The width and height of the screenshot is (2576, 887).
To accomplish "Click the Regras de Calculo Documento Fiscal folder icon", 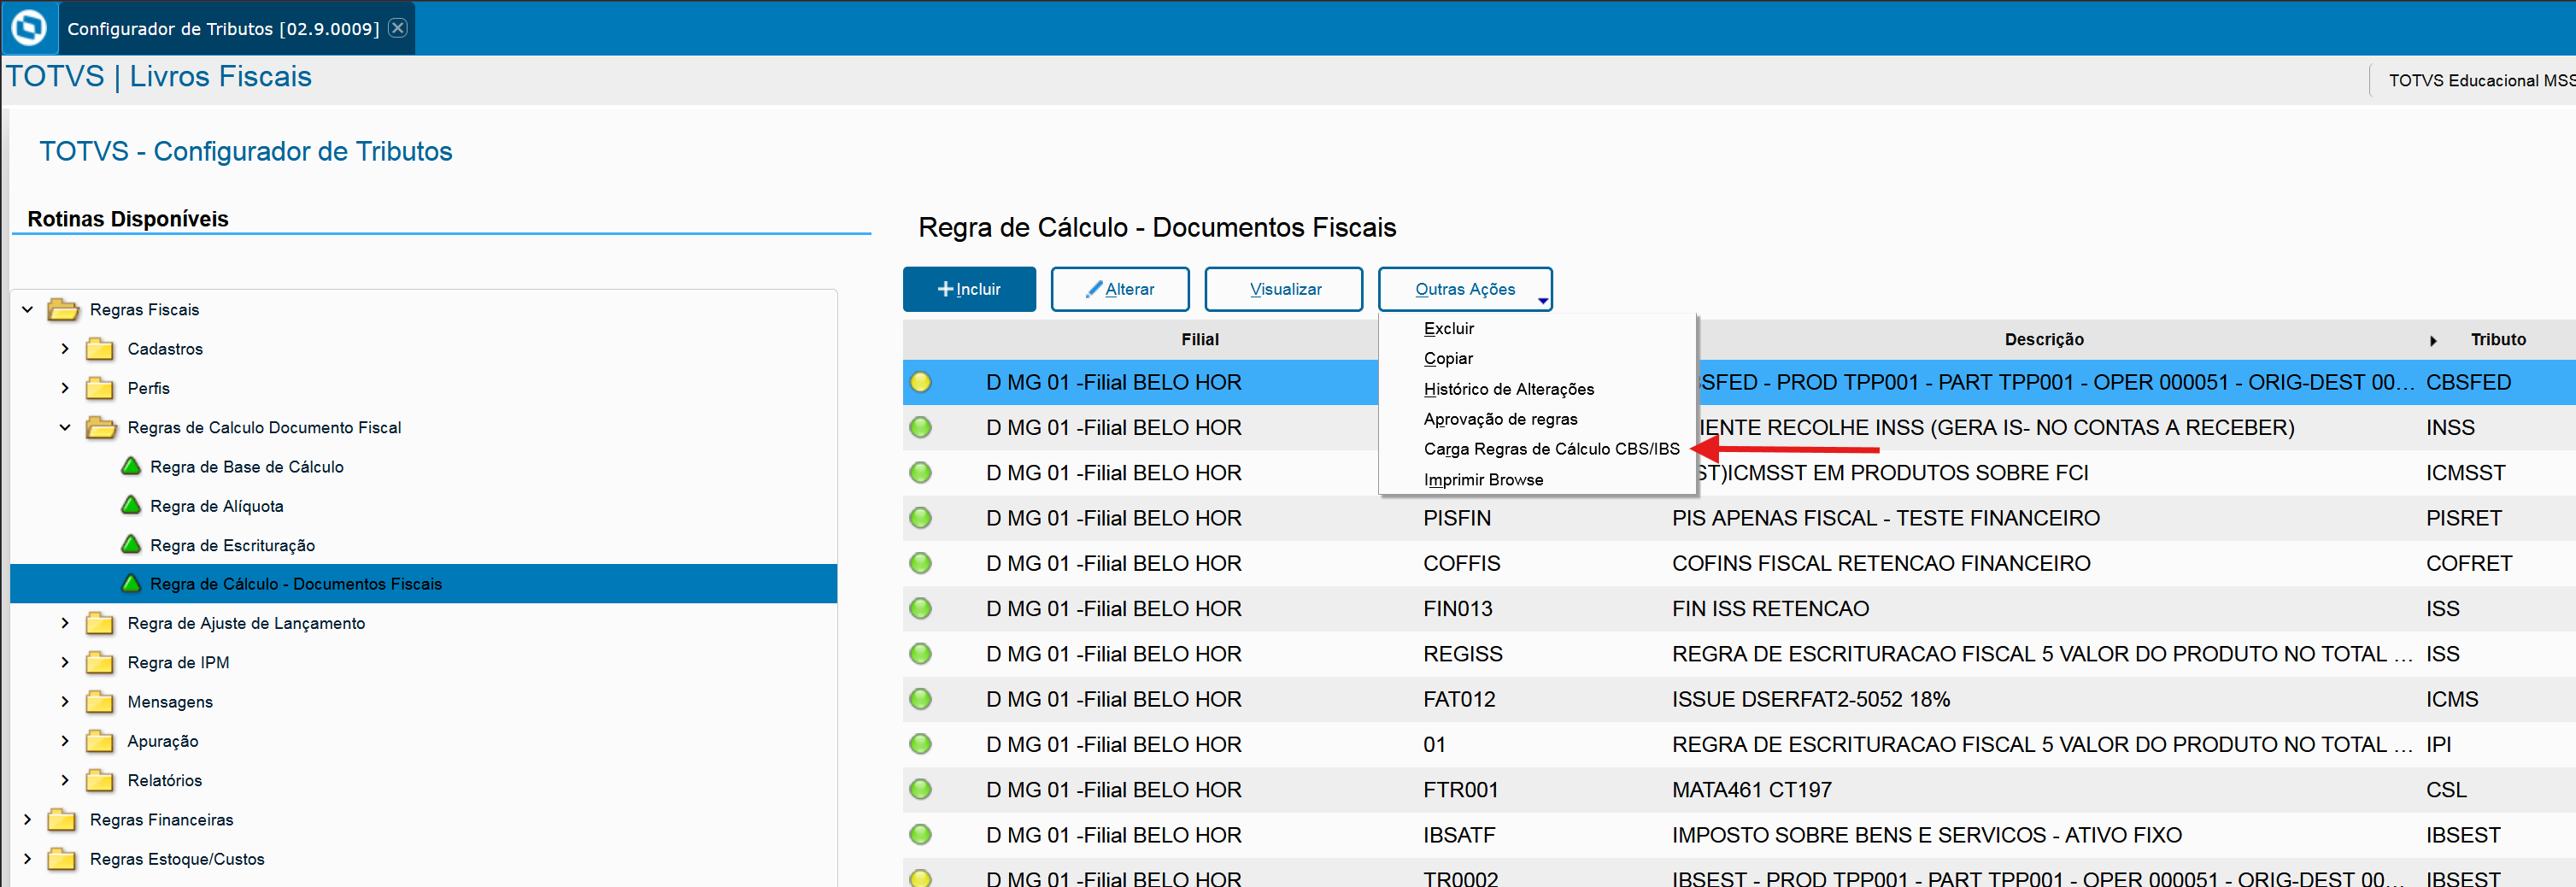I will 101,428.
